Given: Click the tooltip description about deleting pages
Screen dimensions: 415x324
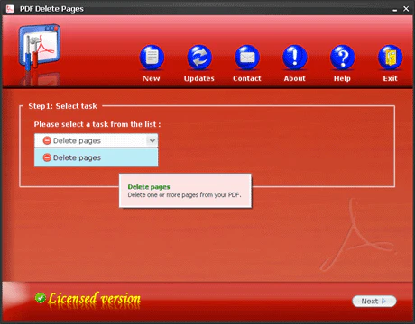Looking at the screenshot, I should [184, 195].
